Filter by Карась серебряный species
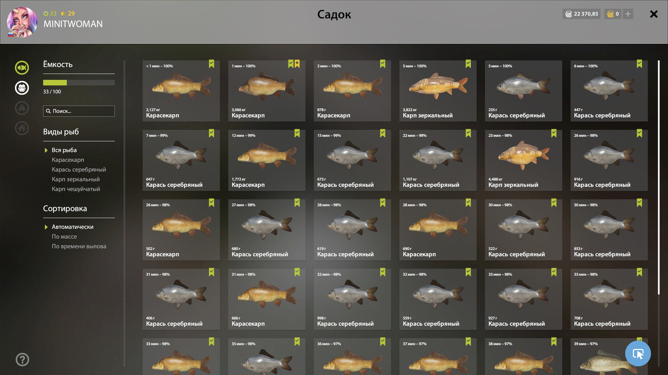 tap(79, 169)
